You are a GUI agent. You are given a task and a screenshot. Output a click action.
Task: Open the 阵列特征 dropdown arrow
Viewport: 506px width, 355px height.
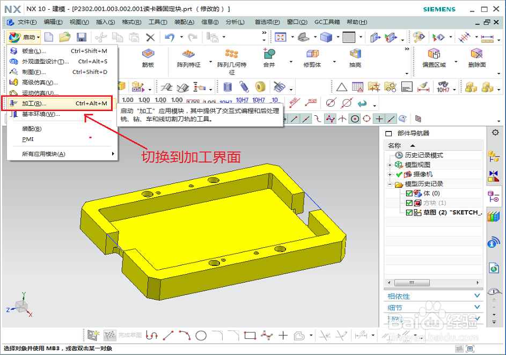coord(211,62)
